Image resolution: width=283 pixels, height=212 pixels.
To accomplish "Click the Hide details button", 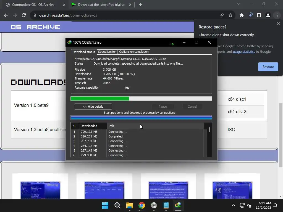I will pos(93,107).
